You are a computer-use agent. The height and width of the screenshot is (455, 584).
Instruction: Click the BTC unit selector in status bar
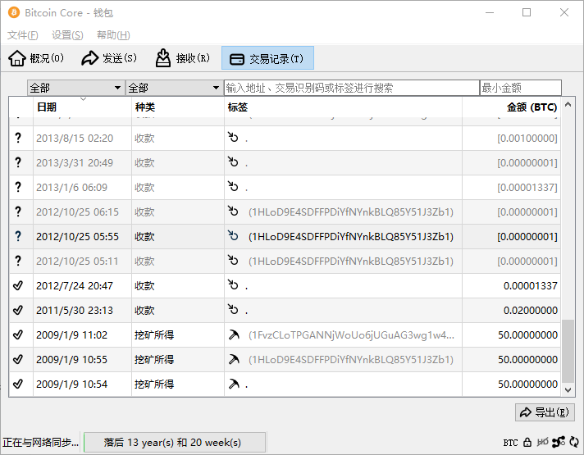[x=510, y=443]
